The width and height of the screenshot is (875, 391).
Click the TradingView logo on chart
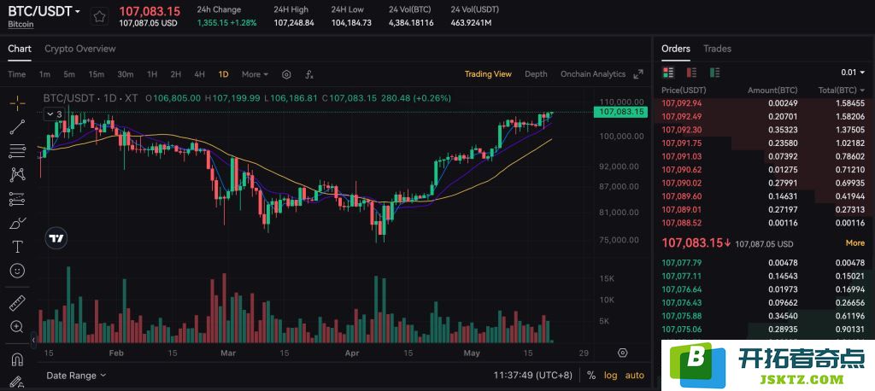coord(56,238)
